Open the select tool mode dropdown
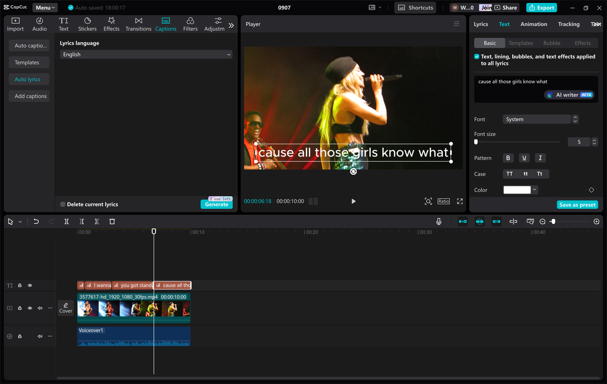 [20, 222]
